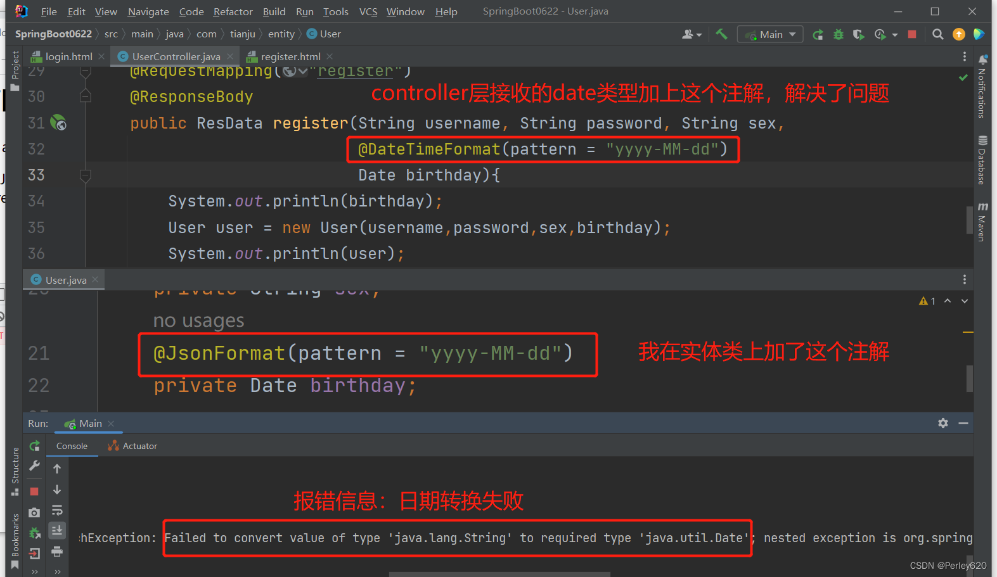Image resolution: width=997 pixels, height=577 pixels.
Task: Open Search Everywhere magnifier icon
Action: point(938,34)
